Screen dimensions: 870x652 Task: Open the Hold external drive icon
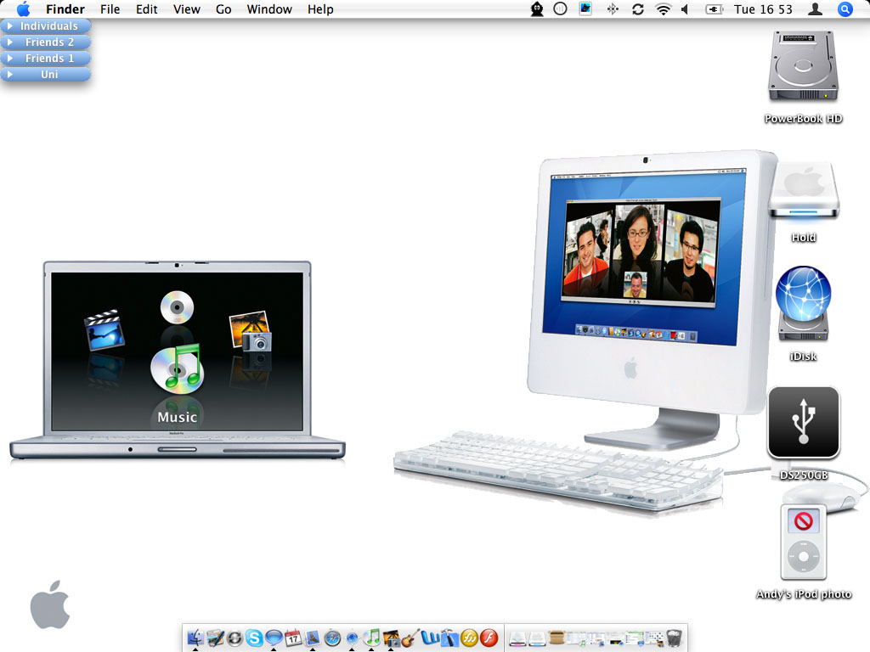(x=804, y=189)
